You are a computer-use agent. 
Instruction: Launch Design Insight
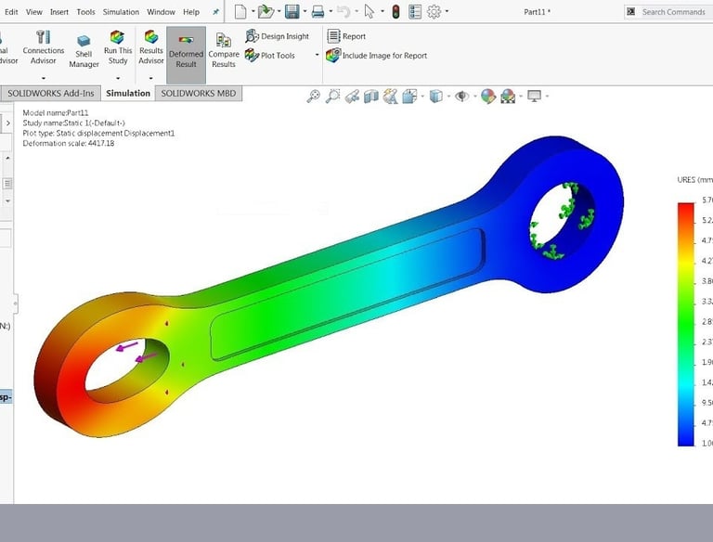(277, 36)
